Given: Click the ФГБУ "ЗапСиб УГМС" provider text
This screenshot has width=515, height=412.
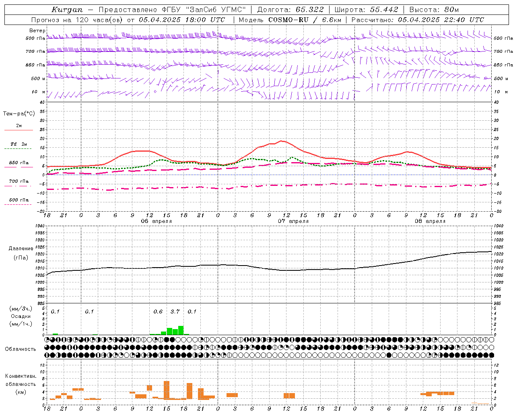Looking at the screenshot, I should (x=204, y=10).
